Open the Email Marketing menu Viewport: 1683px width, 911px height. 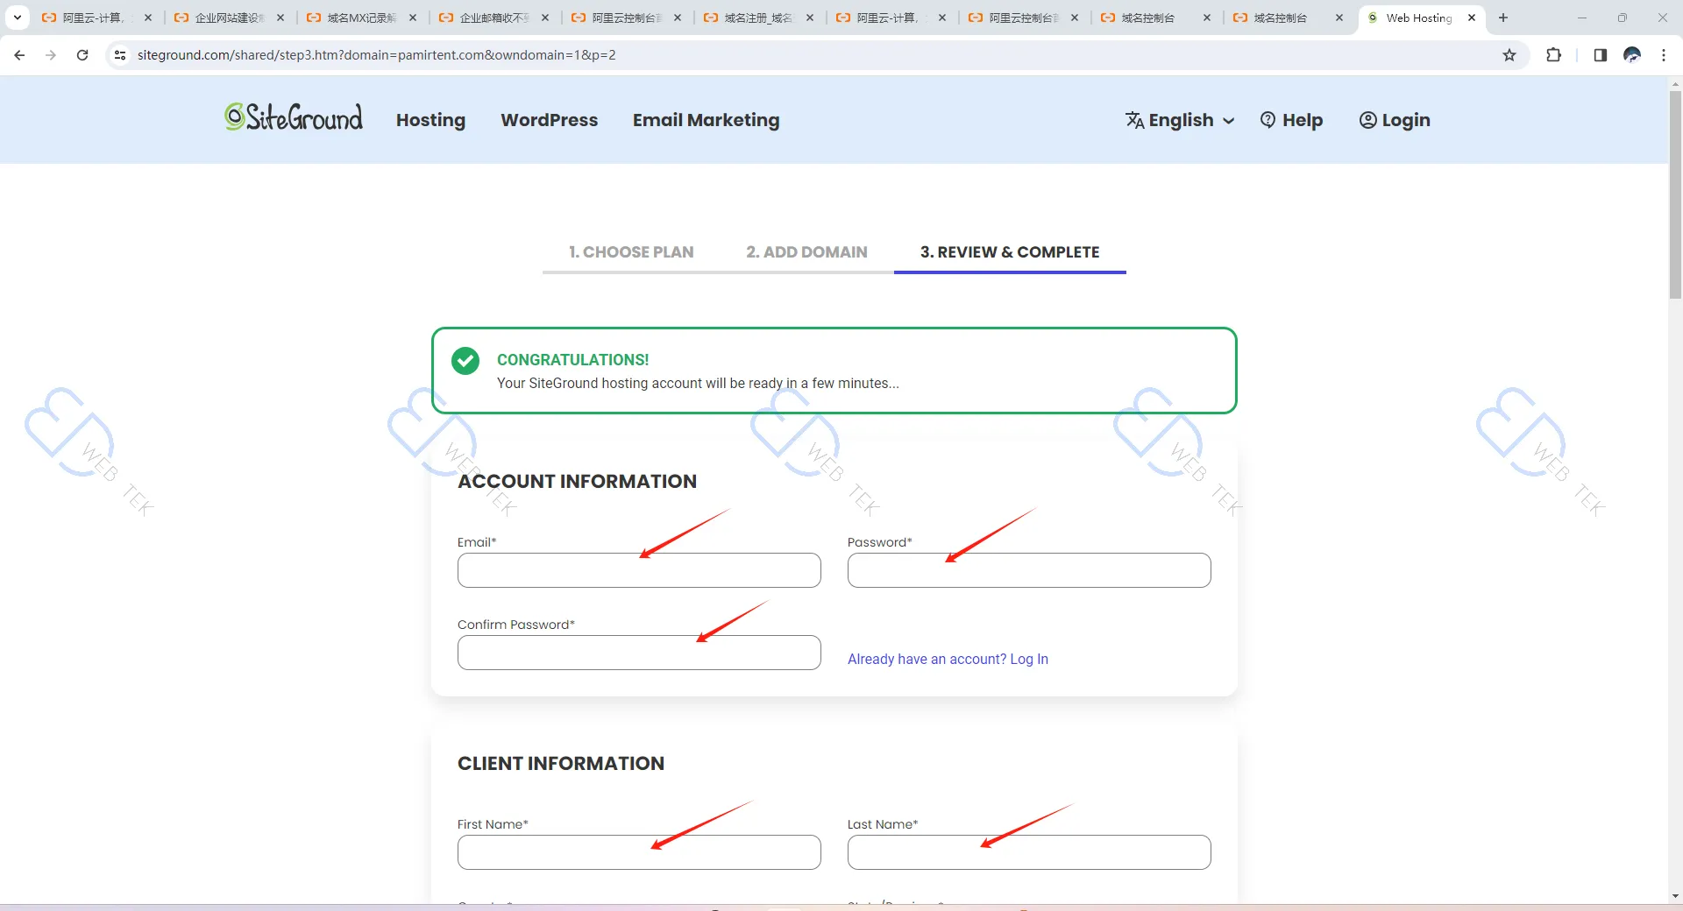[706, 120]
